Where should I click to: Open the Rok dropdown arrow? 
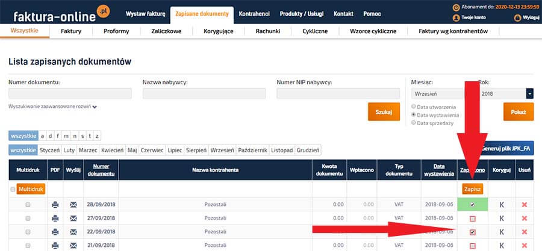click(x=530, y=93)
